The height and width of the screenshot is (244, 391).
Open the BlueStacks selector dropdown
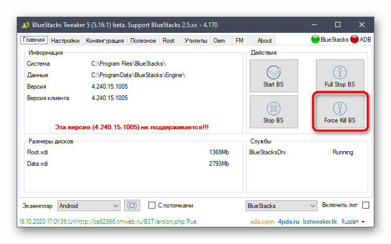tap(282, 205)
